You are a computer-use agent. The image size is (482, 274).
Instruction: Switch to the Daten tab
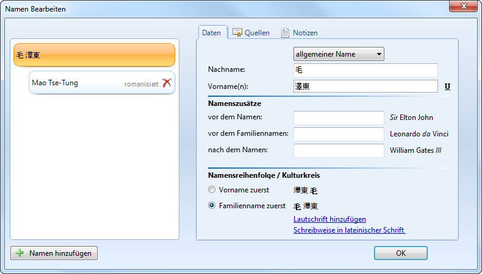[211, 33]
